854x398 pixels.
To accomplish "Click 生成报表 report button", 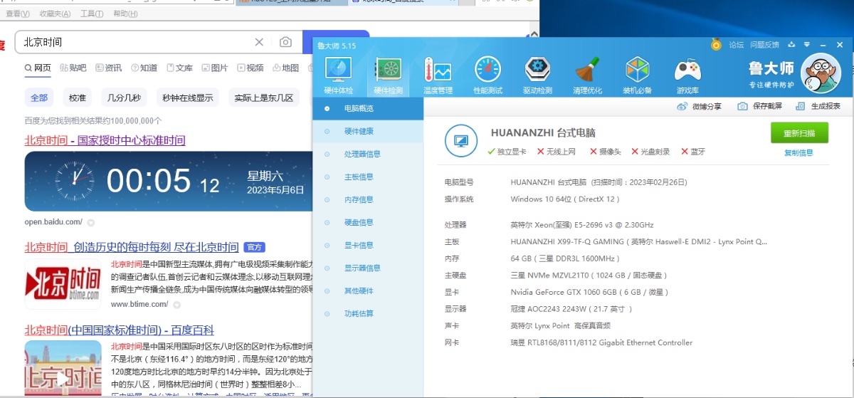I will click(x=818, y=106).
